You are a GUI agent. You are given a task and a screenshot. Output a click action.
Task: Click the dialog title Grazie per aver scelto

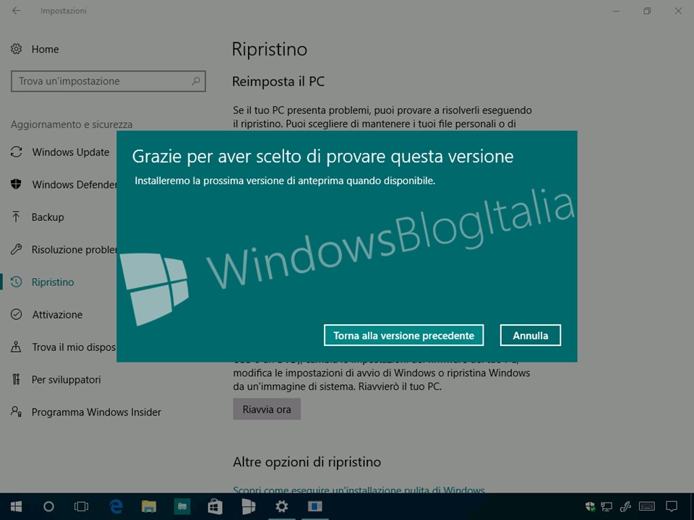(x=322, y=157)
